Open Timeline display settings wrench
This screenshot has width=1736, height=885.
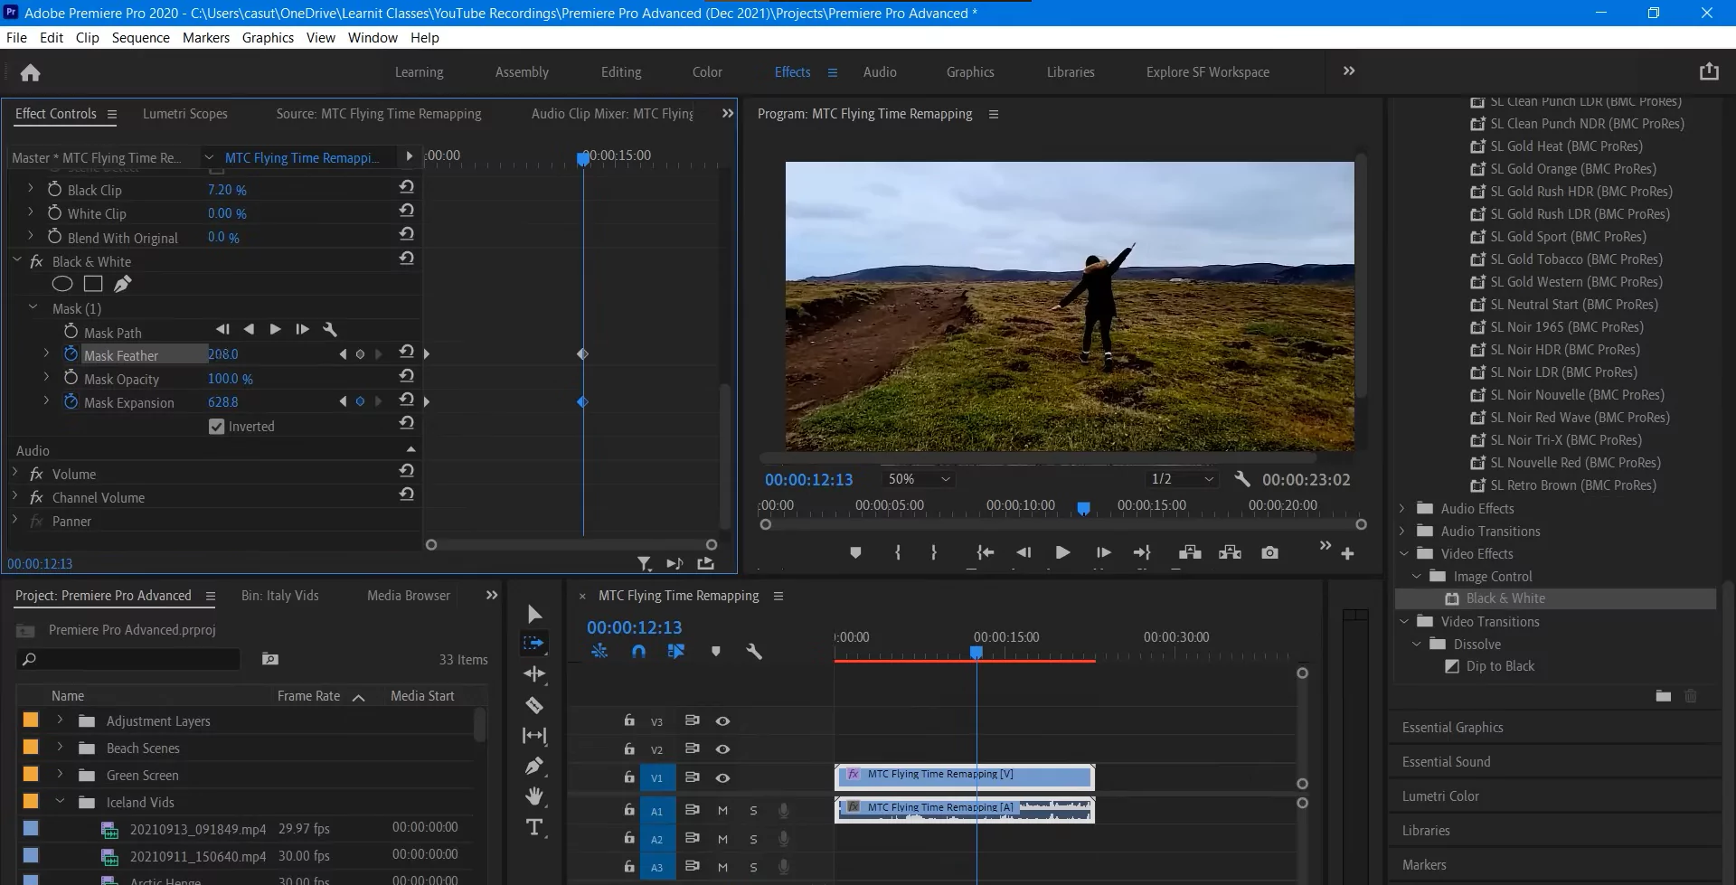pos(754,651)
